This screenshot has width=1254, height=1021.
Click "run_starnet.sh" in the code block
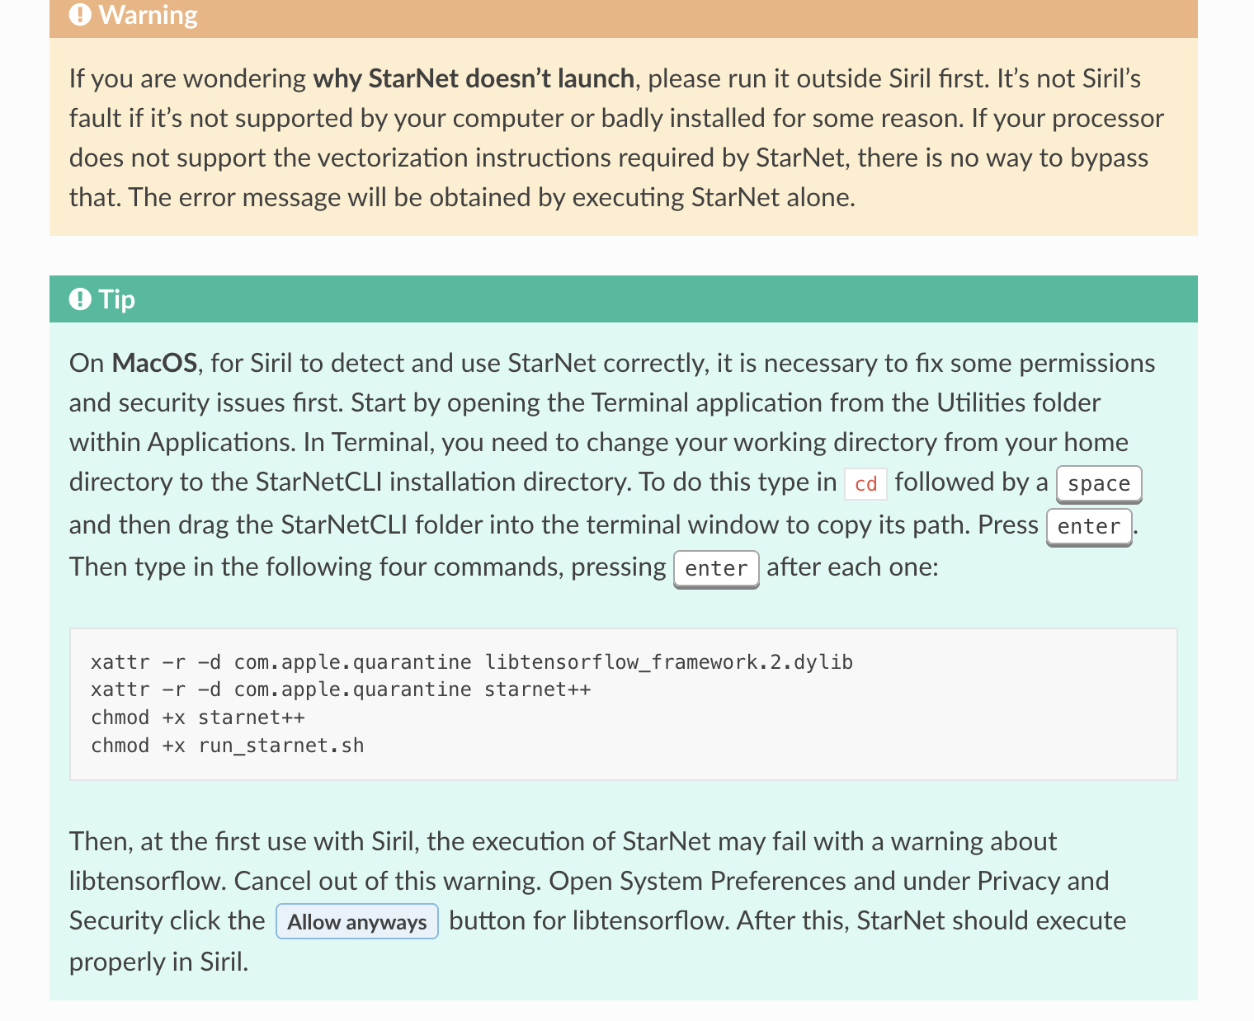click(x=280, y=746)
